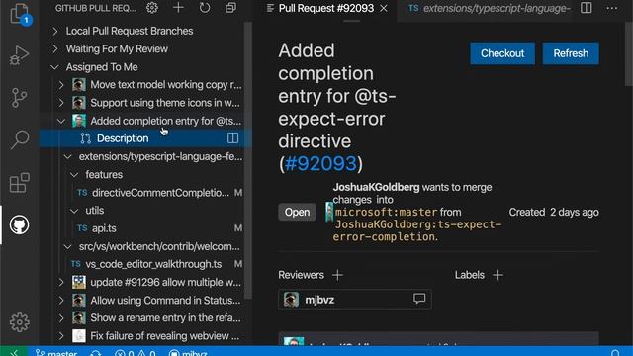
Task: Expand Fix failure of revealing webview pull request
Action: click(x=61, y=336)
